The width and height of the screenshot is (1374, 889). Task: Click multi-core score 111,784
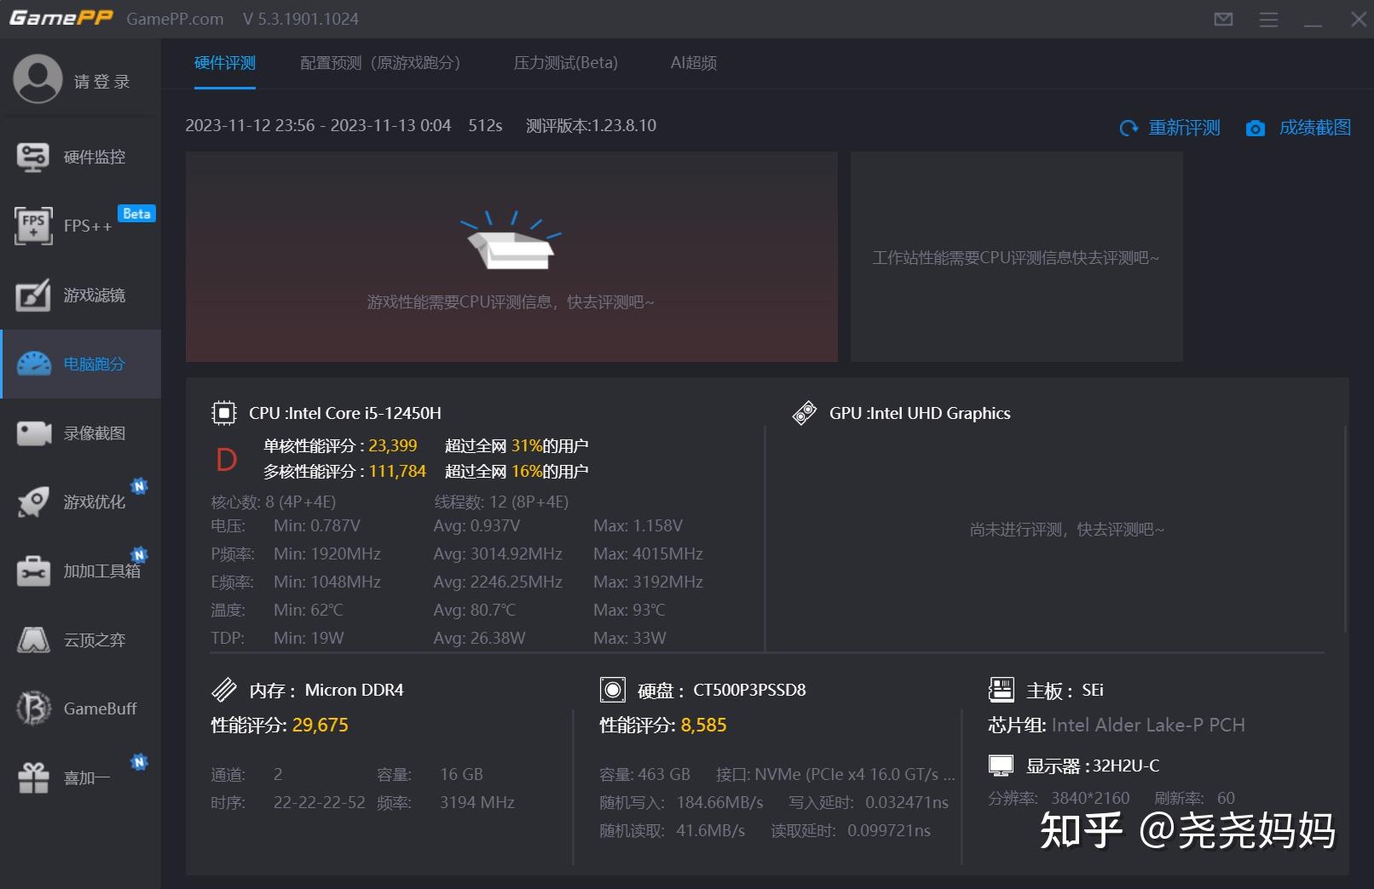(397, 471)
